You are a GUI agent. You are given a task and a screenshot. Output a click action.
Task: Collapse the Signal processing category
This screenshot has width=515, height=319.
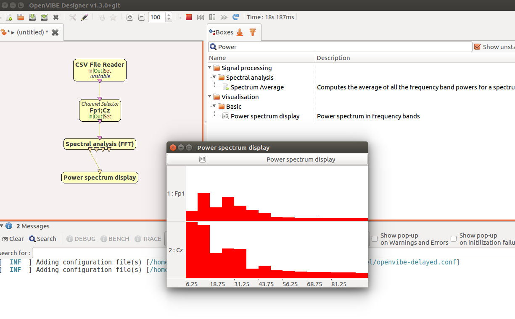pos(210,68)
